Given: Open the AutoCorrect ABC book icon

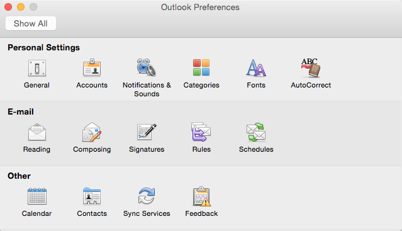Looking at the screenshot, I should coord(311,68).
